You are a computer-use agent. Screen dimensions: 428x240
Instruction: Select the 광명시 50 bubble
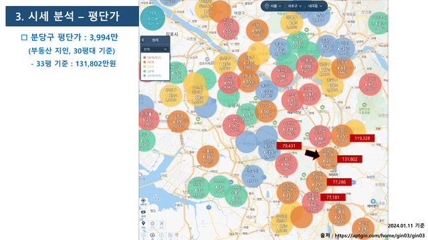click(x=233, y=126)
